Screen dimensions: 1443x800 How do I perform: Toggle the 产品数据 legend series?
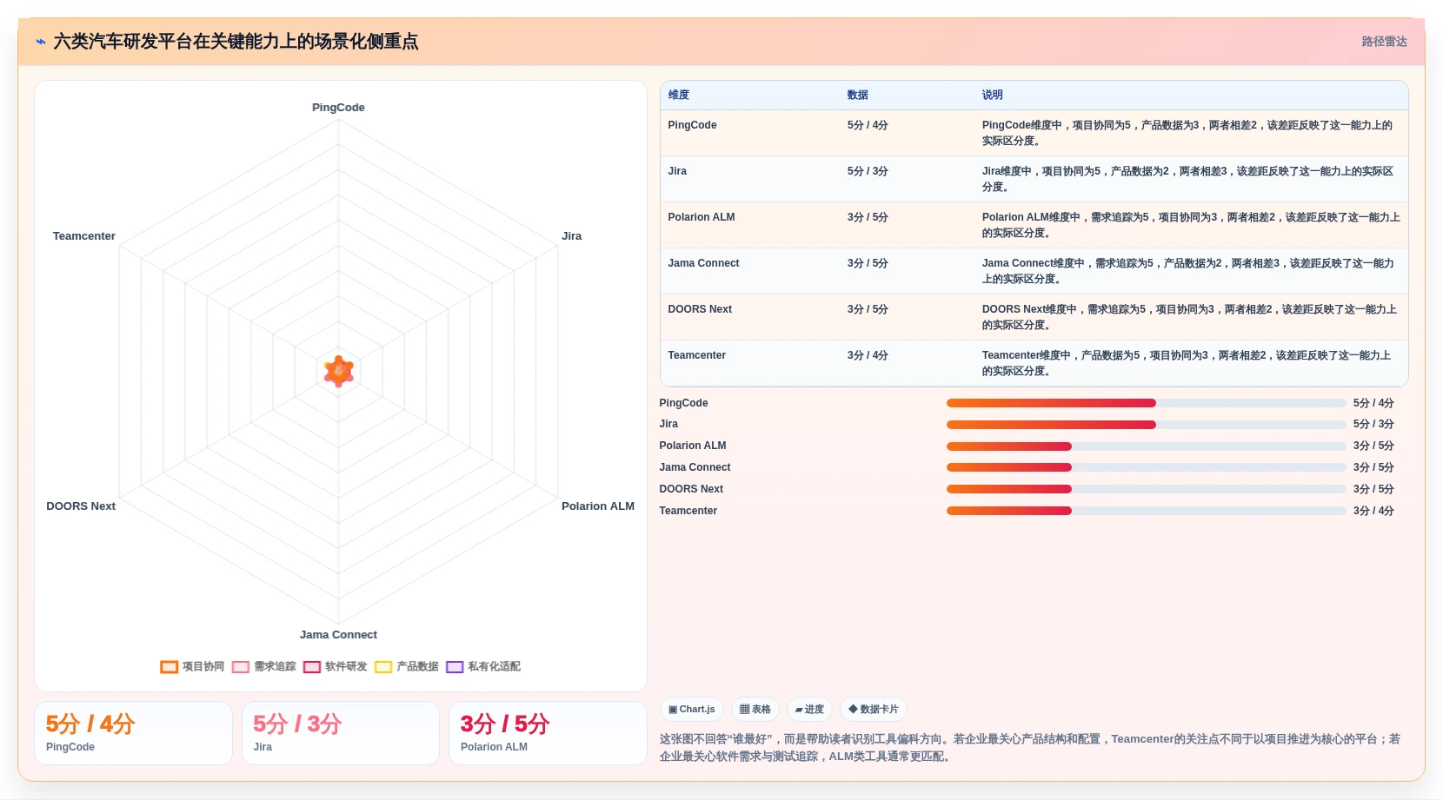pos(407,667)
